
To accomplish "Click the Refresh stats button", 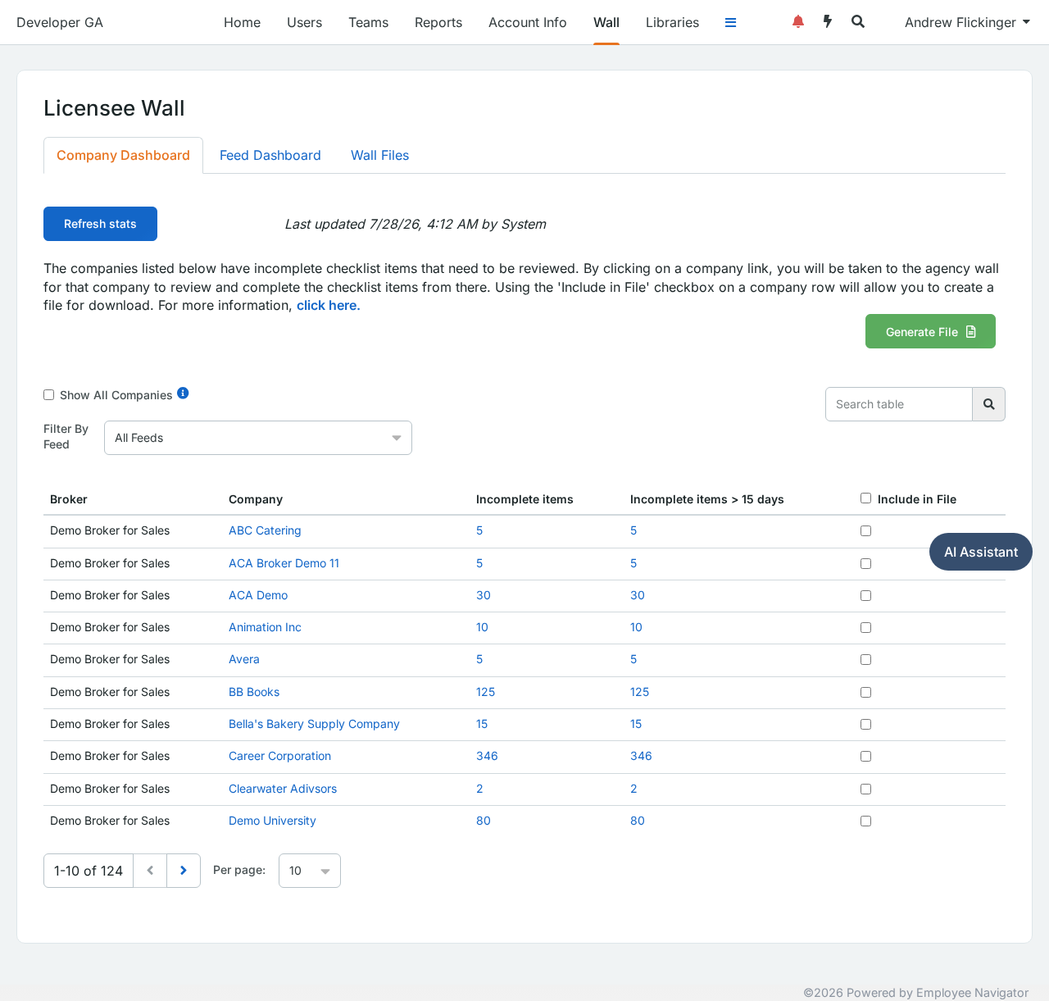I will (100, 224).
